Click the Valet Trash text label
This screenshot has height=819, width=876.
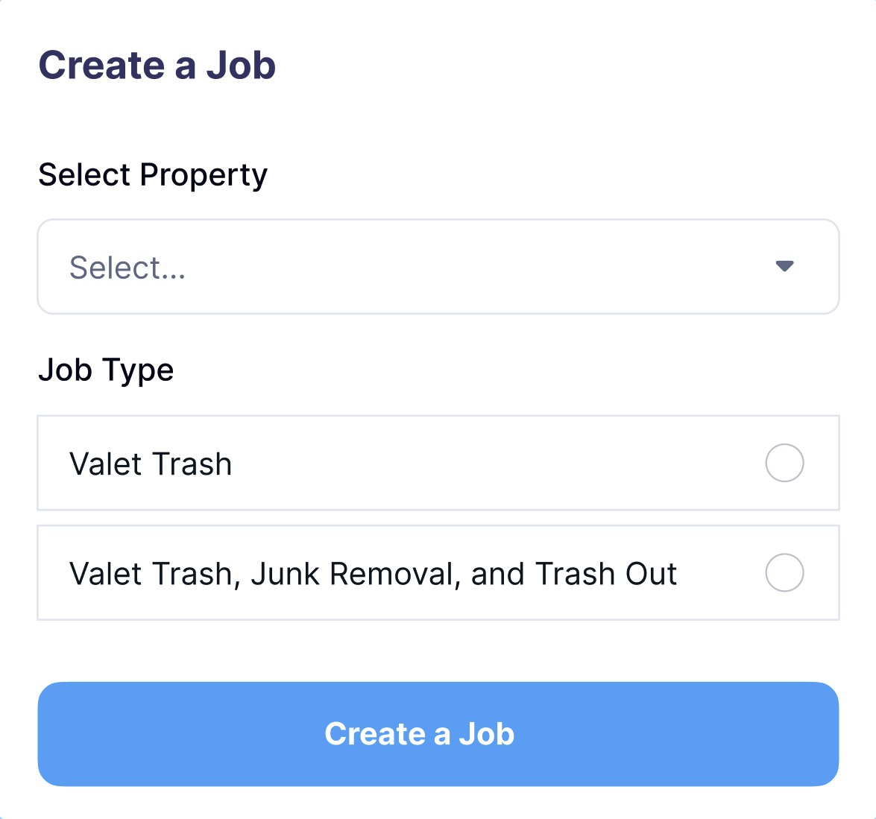150,463
